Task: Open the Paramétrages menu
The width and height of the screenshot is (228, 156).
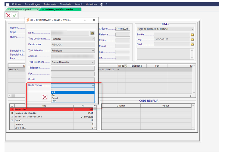Action: click(x=32, y=5)
